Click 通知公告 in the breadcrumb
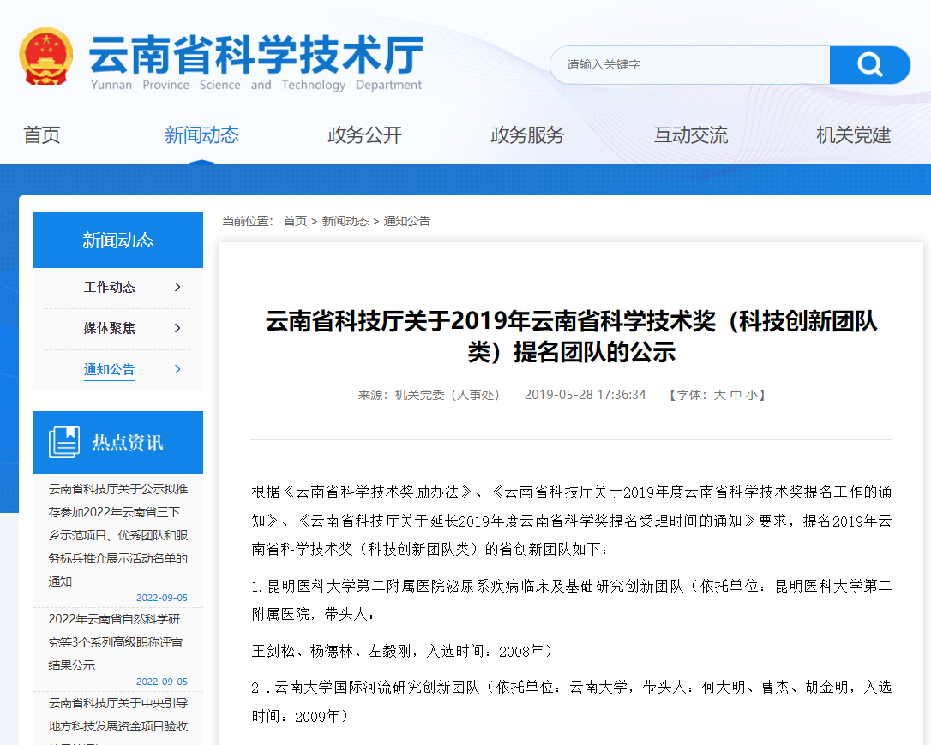The image size is (931, 745). 406,221
